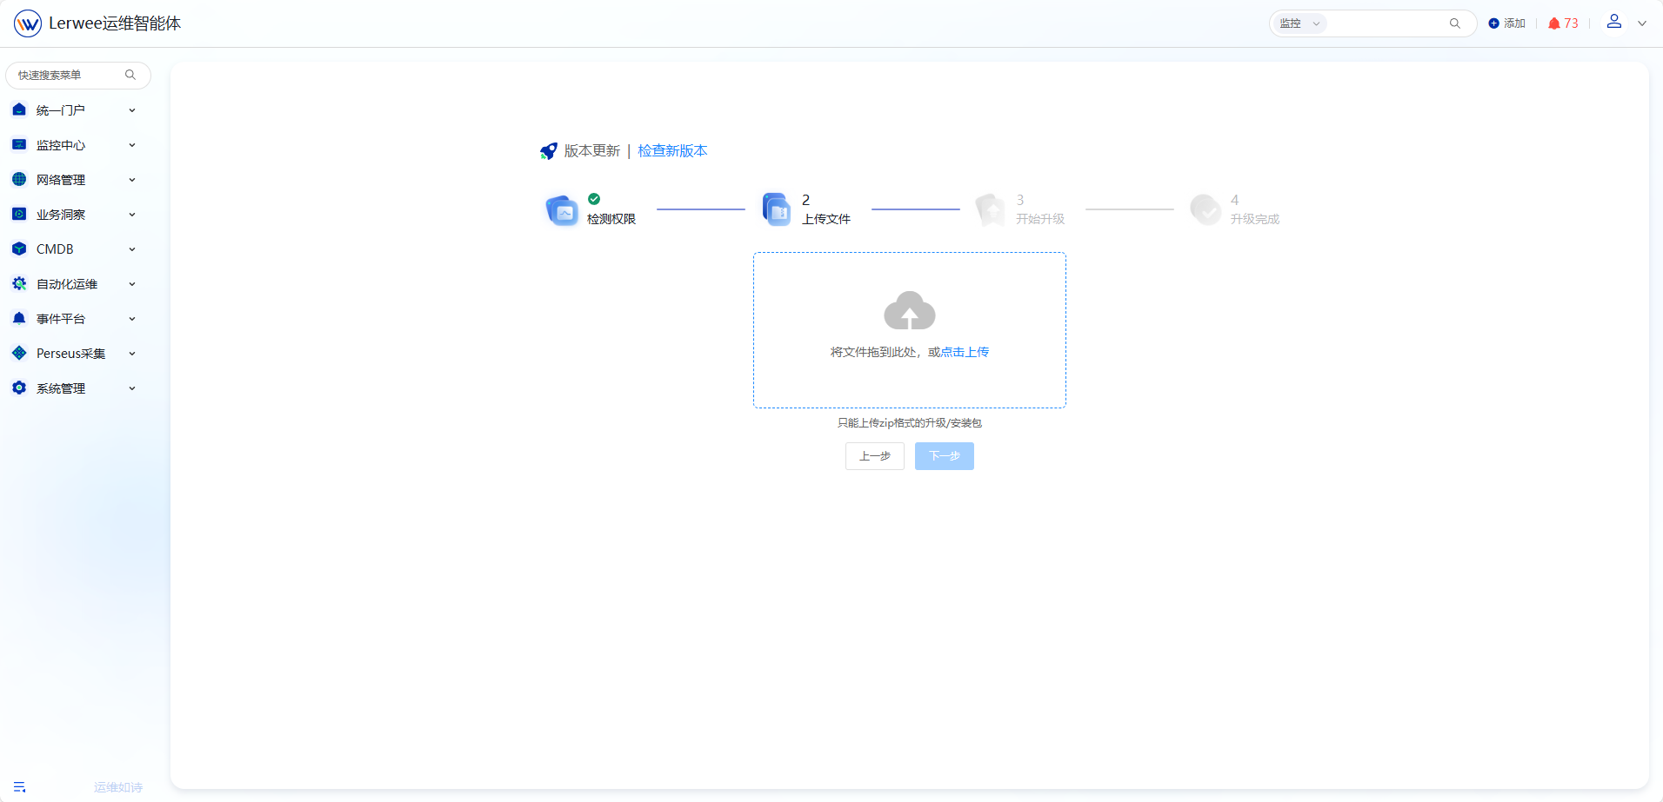This screenshot has width=1663, height=802.
Task: Expand the CMDB menu chevron
Action: tap(132, 249)
